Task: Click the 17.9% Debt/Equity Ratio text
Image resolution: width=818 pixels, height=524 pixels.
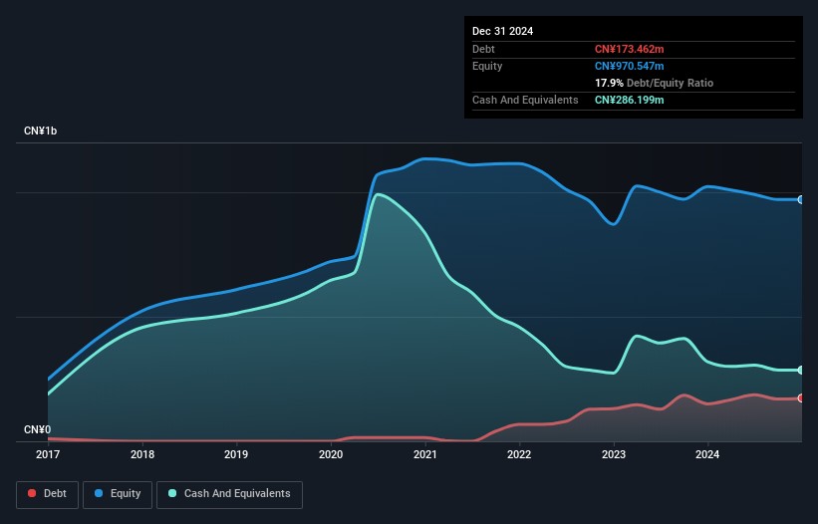Action: tap(654, 83)
